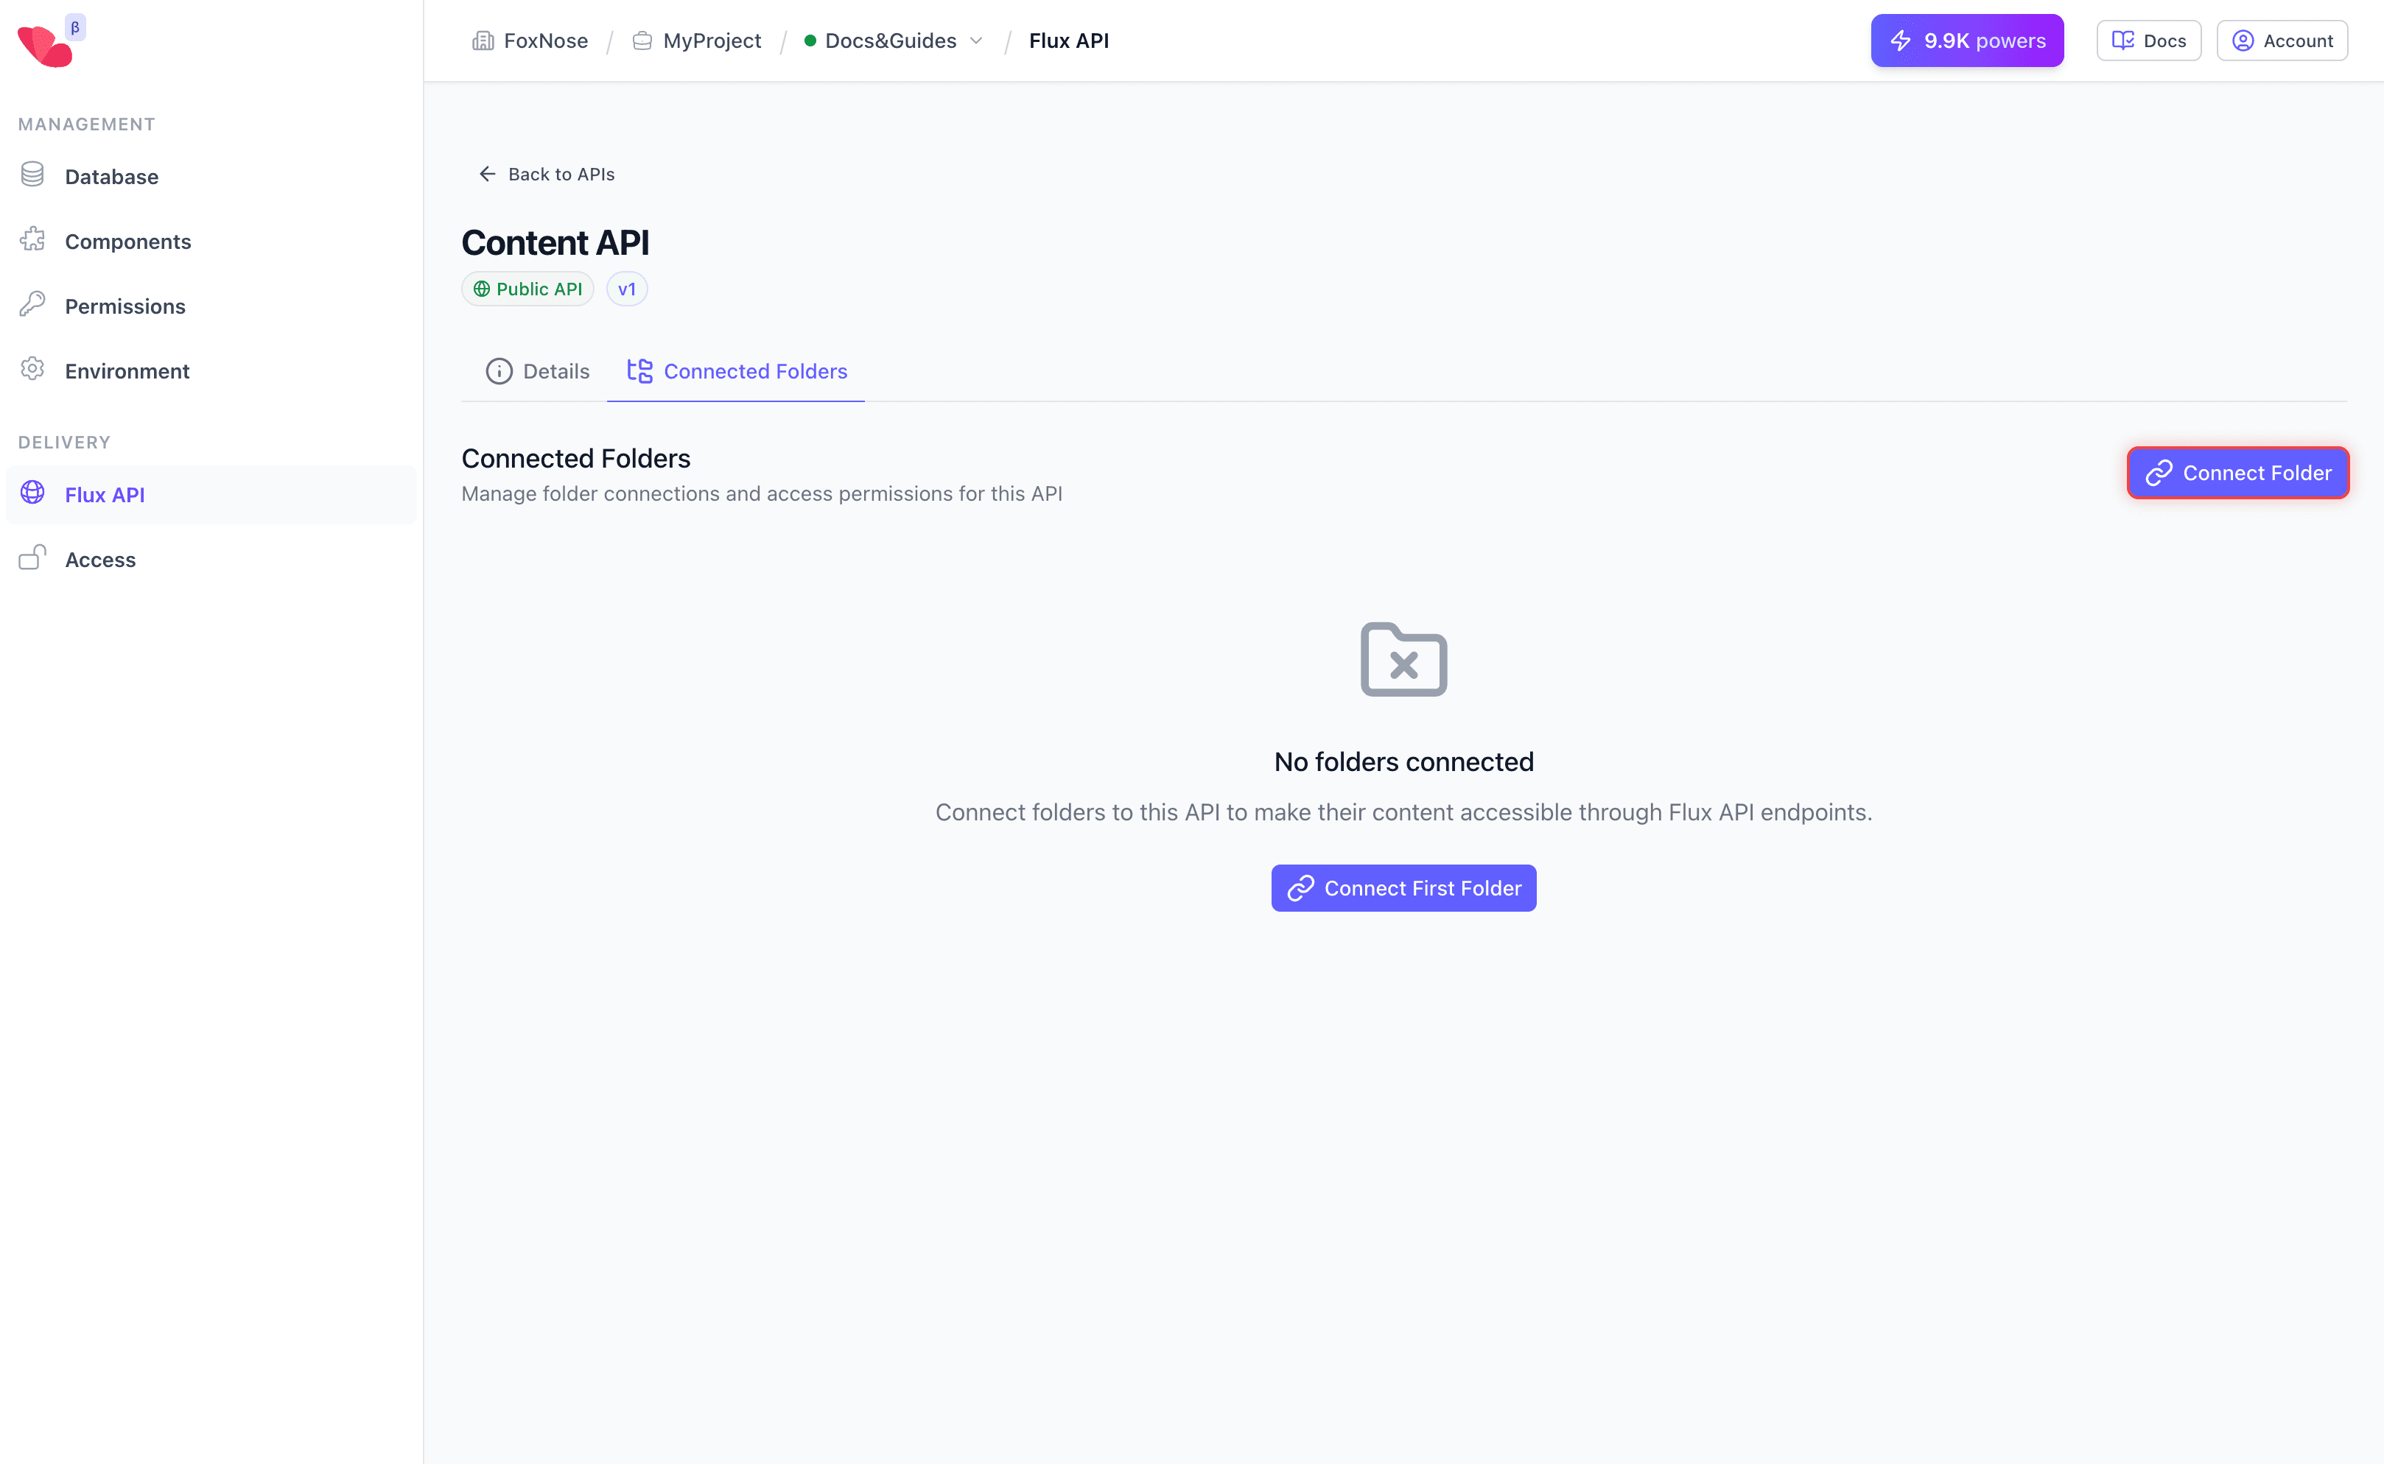This screenshot has width=2384, height=1464.
Task: Select the Components puzzle icon
Action: point(33,240)
